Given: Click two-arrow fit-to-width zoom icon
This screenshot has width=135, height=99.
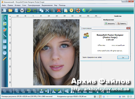Looking at the screenshot, I should point(131,97).
